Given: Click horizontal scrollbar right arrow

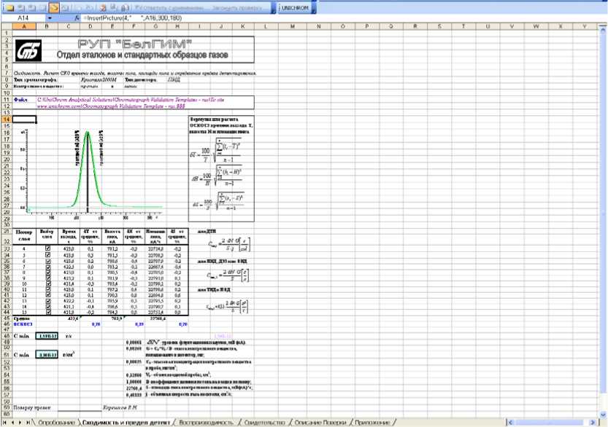Looking at the screenshot, I should click(593, 423).
